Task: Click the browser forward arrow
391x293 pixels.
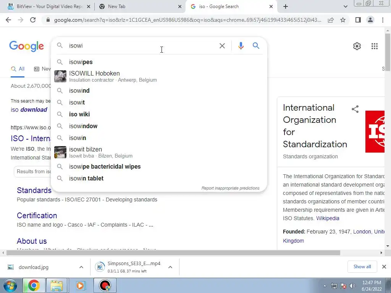Action: (21, 20)
